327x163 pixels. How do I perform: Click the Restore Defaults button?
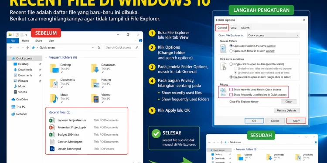[286, 110]
